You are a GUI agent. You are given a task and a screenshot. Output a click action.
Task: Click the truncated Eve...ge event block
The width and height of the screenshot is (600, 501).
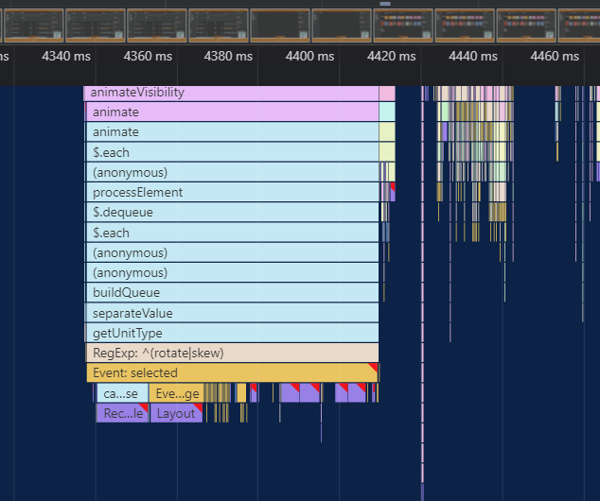(176, 393)
